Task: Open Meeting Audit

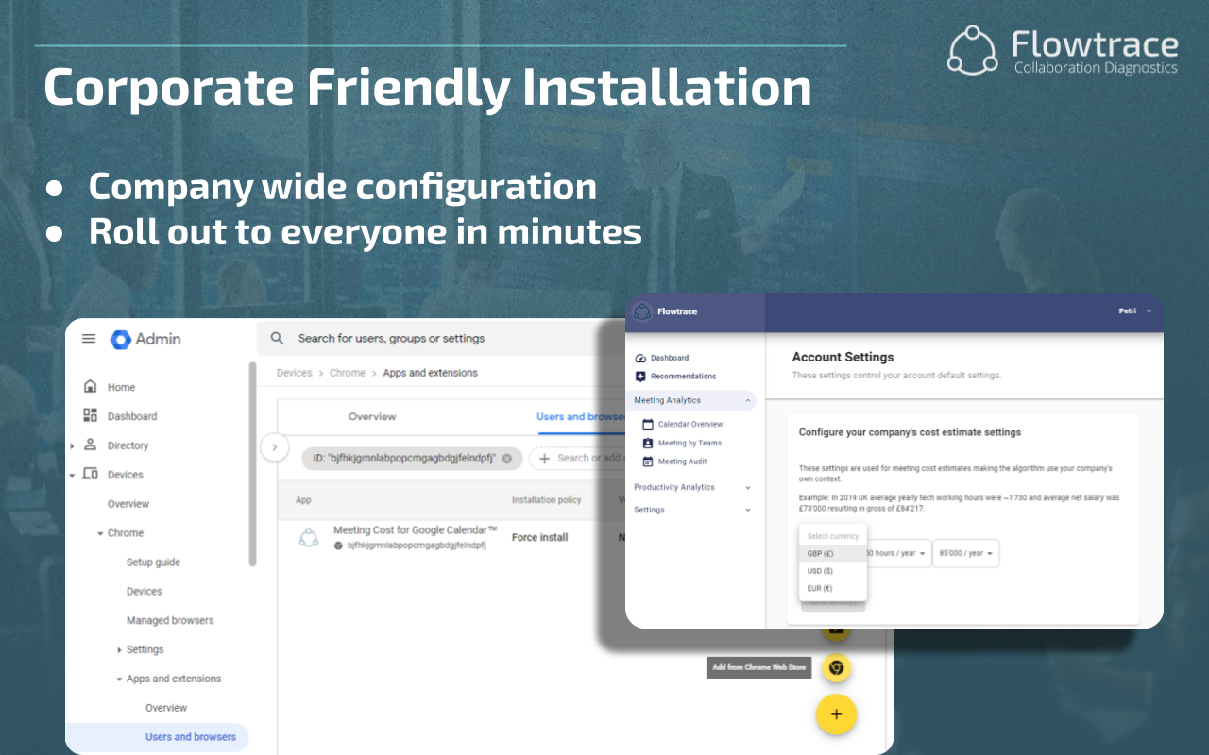Action: [682, 461]
